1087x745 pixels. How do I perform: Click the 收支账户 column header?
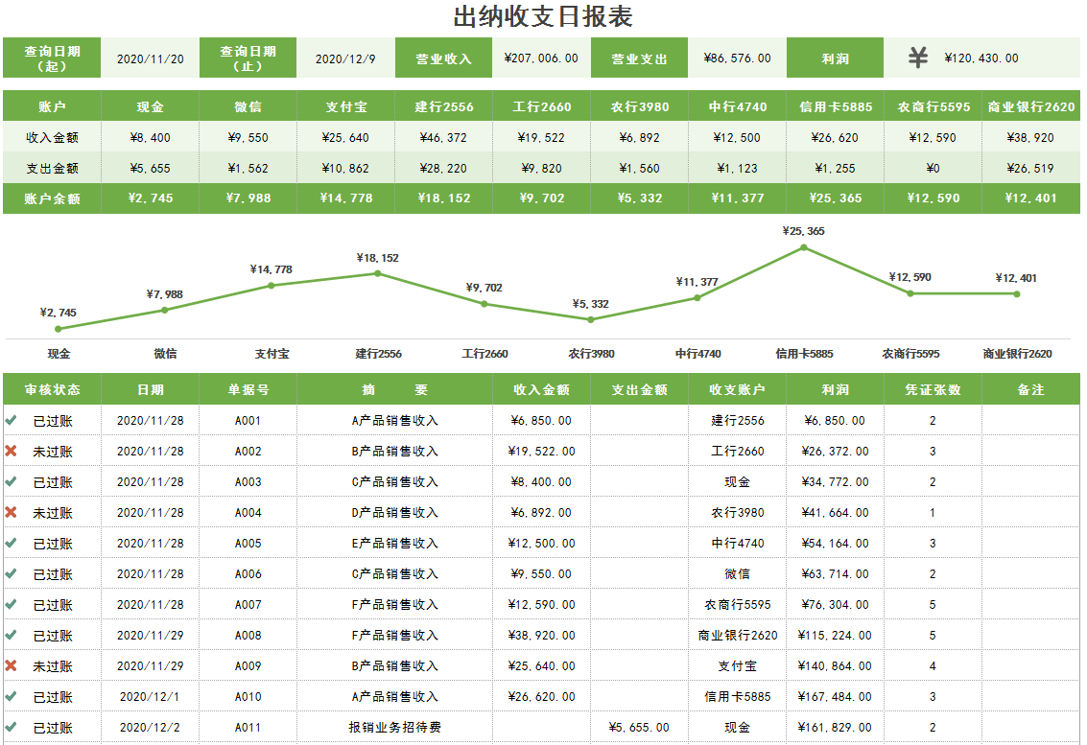(x=737, y=390)
